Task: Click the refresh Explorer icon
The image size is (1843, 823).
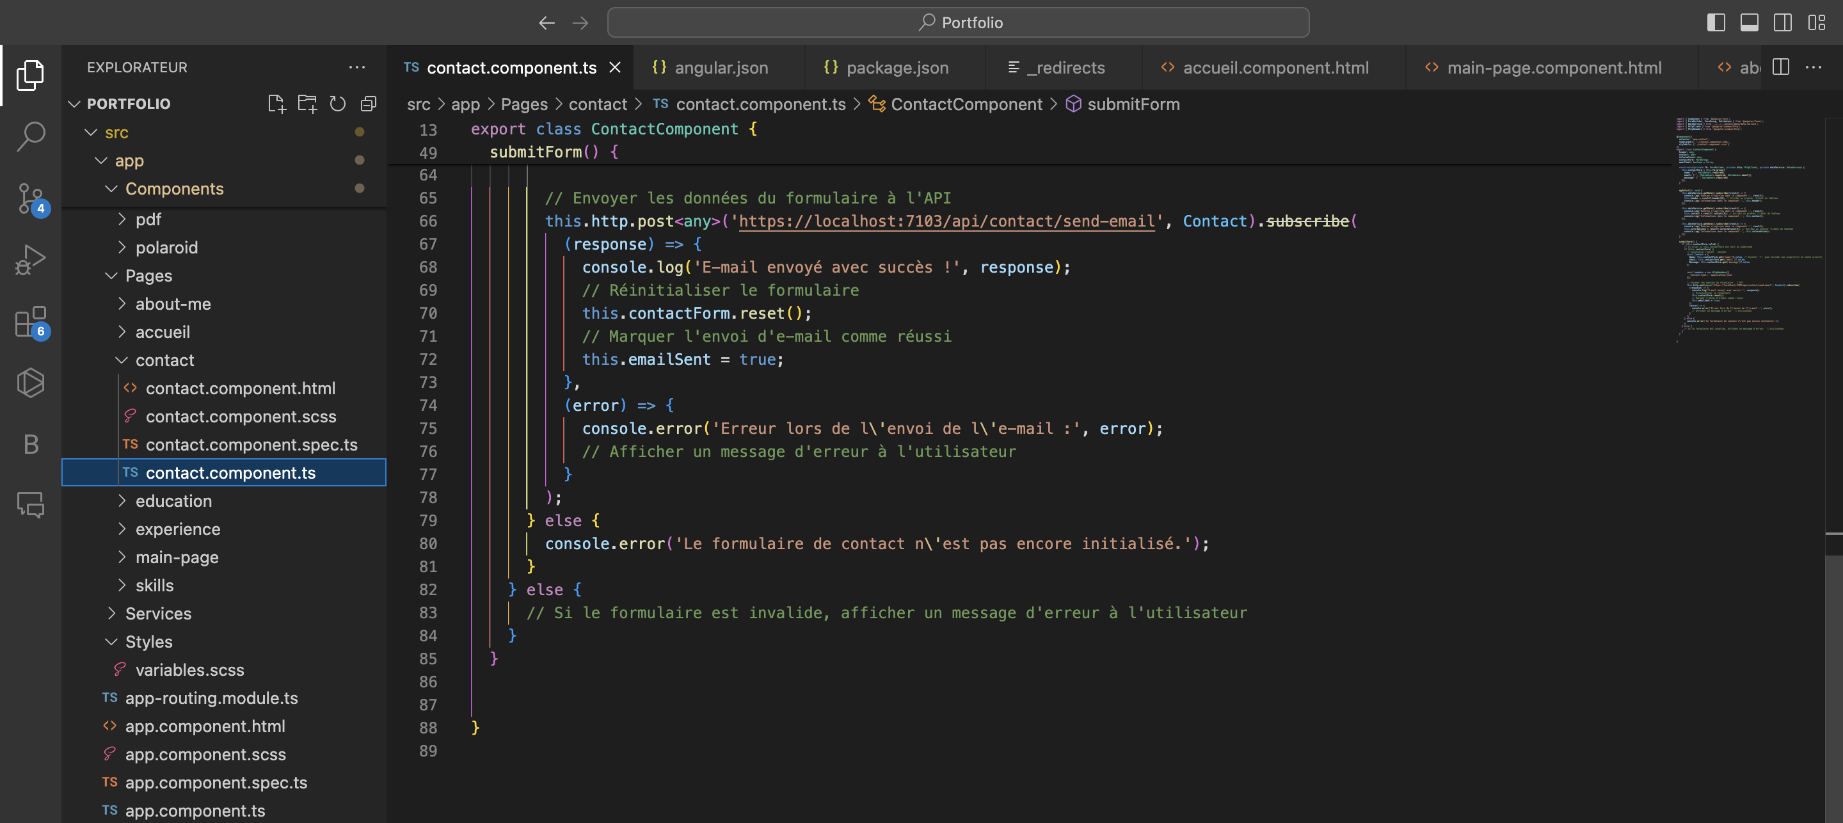Action: (336, 105)
